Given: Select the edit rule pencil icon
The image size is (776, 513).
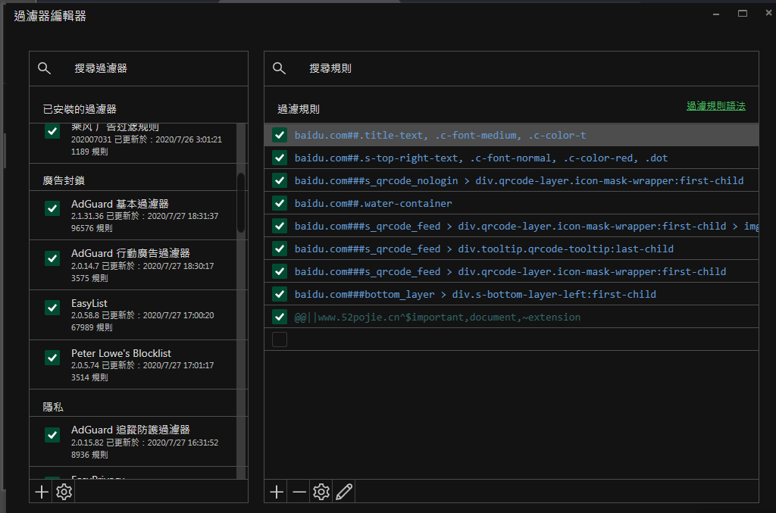Looking at the screenshot, I should [x=344, y=492].
